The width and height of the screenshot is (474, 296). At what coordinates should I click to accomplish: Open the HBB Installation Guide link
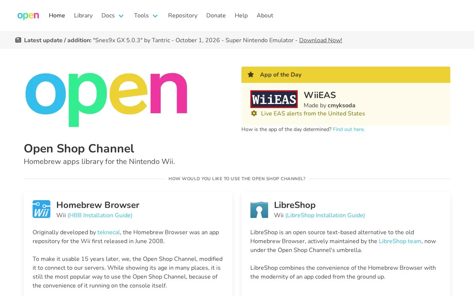click(100, 215)
